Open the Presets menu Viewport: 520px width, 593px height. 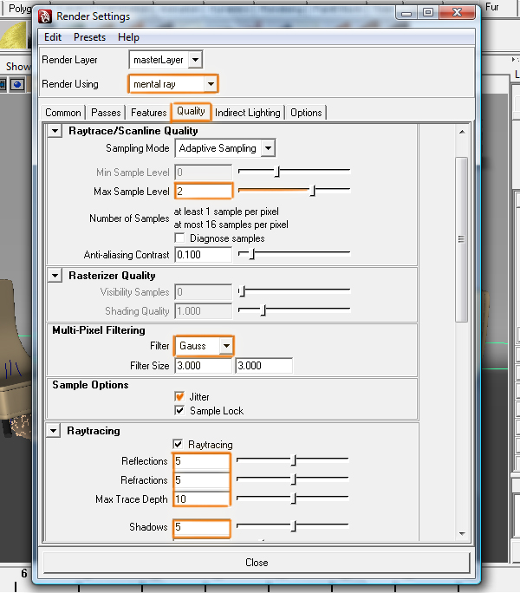[89, 37]
